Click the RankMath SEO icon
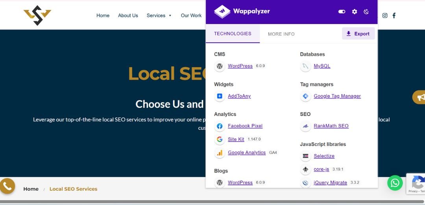 click(306, 126)
